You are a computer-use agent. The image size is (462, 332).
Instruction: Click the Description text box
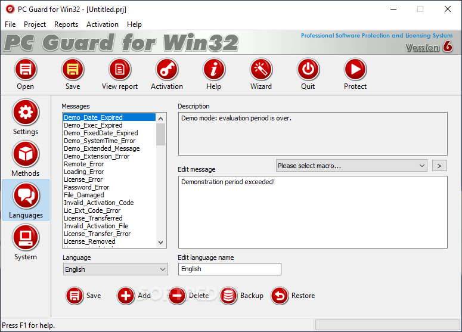coord(312,134)
